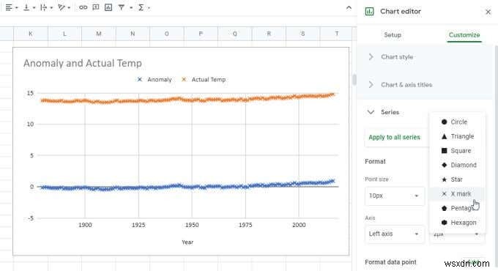
Task: Select column L header
Action: [64, 34]
